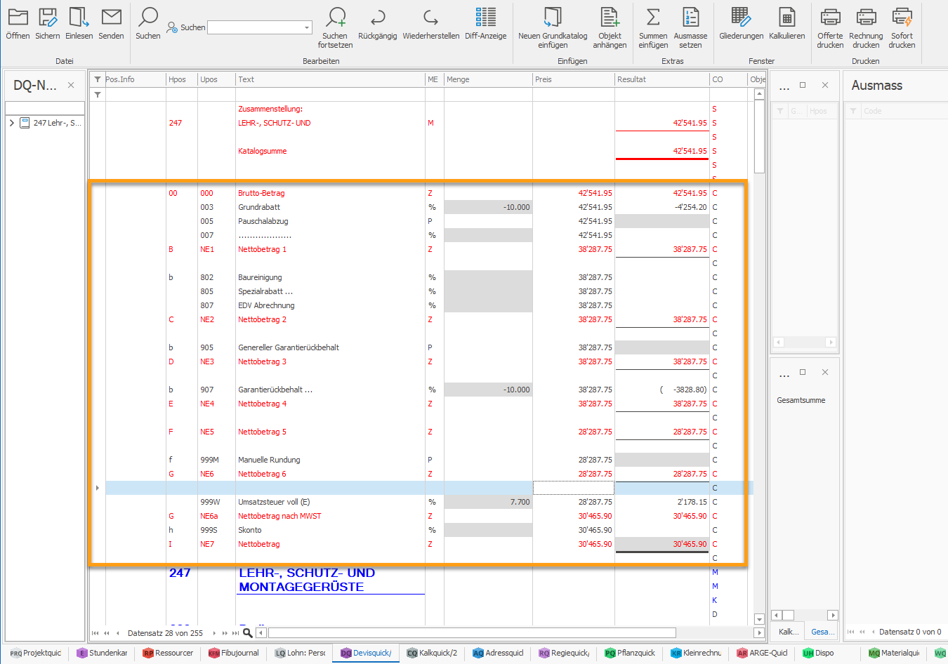Click the Manuelle Rundung row
This screenshot has height=664, width=948.
(x=269, y=460)
